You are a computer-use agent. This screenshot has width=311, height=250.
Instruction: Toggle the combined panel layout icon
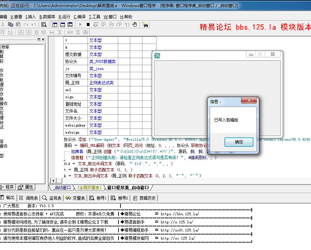click(70, 25)
